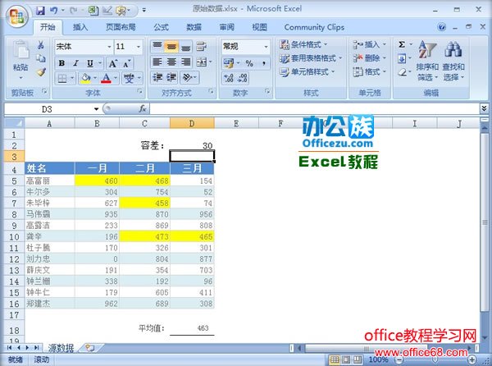Screen dimensions: 492x366
Task: Switch to Normal view in status bar
Action: pyautogui.click(x=335, y=359)
